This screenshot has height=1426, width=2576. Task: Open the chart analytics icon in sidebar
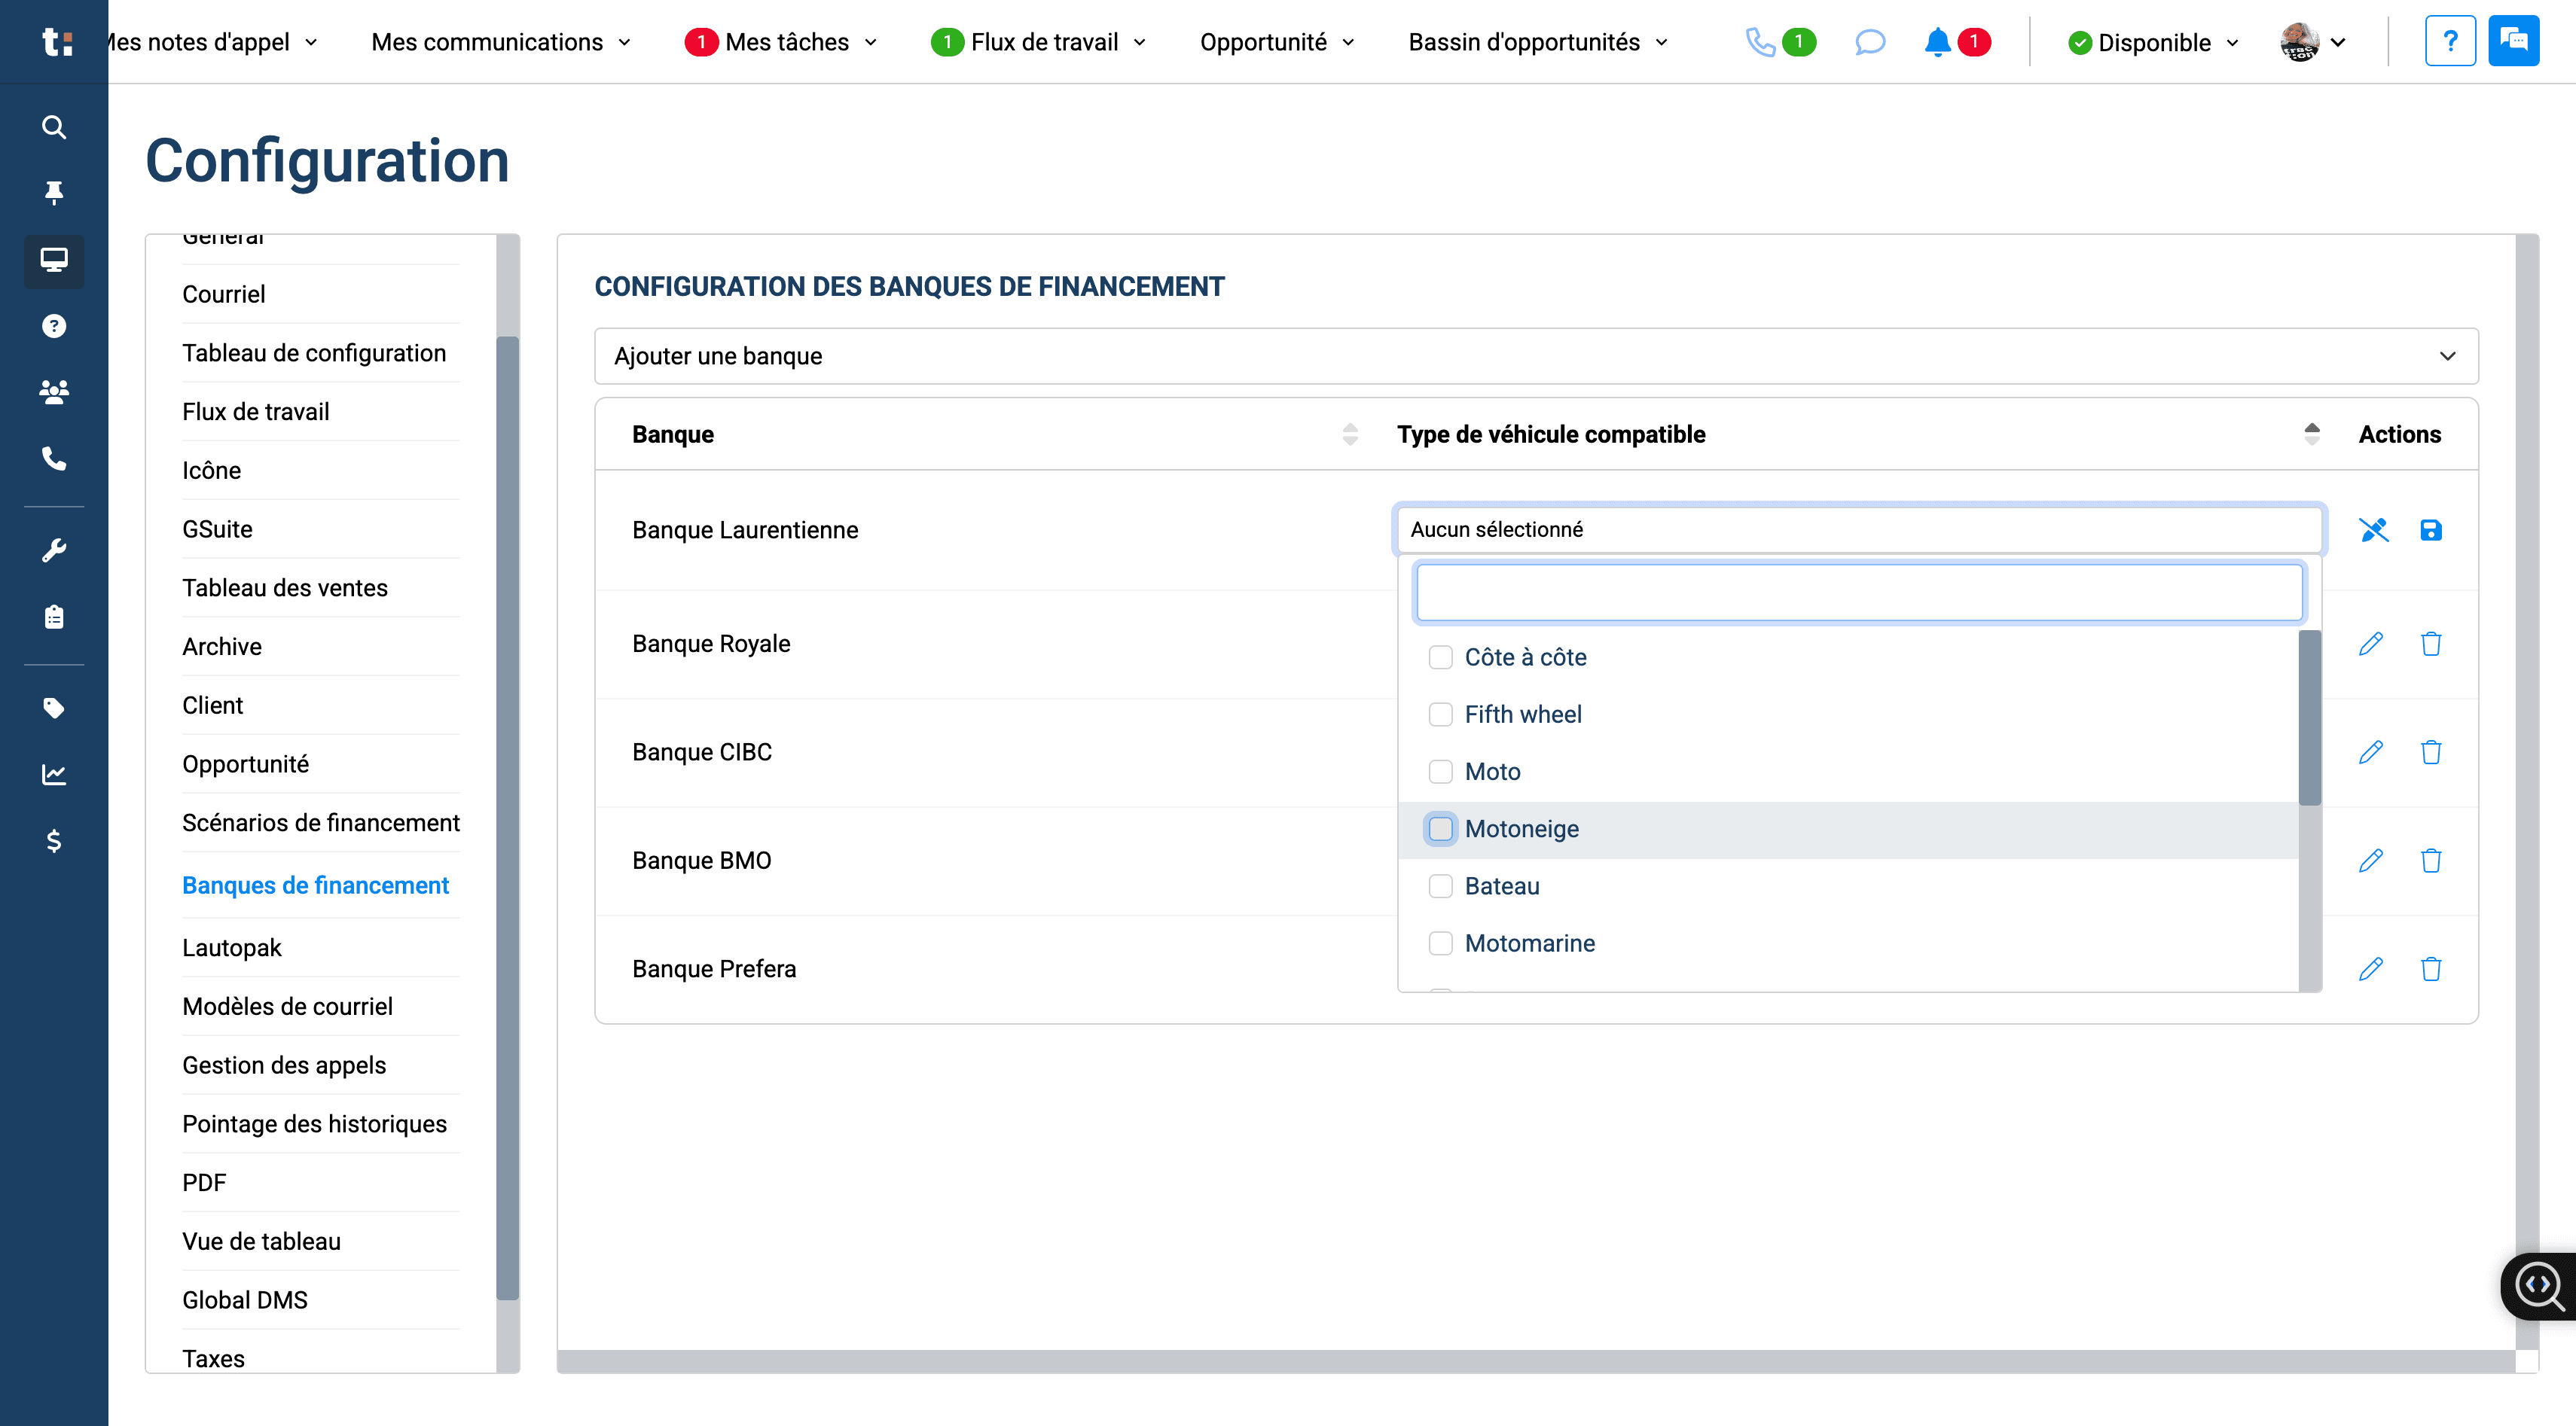pos(54,775)
